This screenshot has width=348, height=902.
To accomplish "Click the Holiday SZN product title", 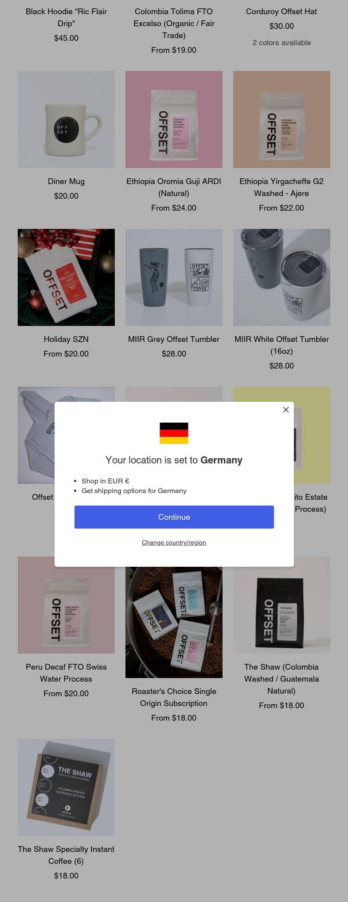I will coord(66,339).
